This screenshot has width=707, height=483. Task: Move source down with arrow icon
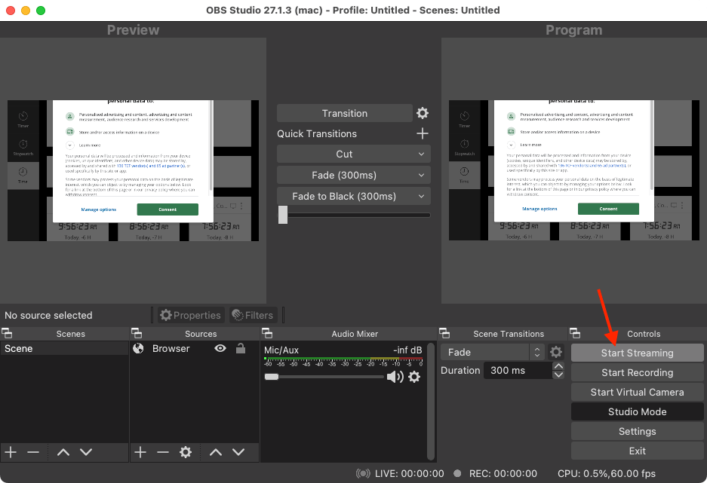coord(238,452)
